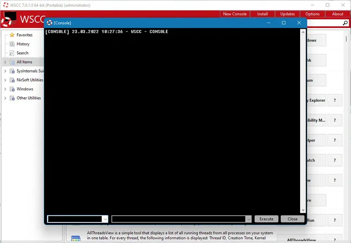This screenshot has width=351, height=243.
Task: Click help button beside Explorer entry
Action: tap(335, 101)
